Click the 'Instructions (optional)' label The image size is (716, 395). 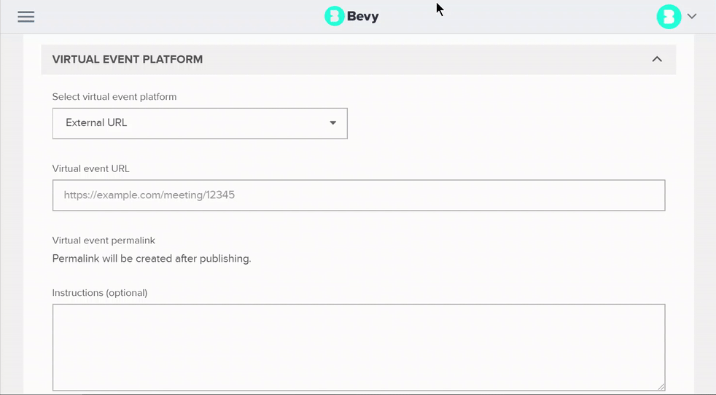(100, 293)
